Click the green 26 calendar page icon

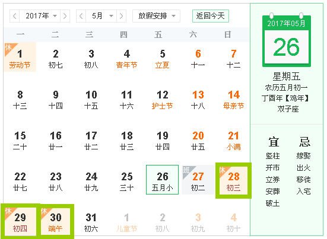pyautogui.click(x=287, y=41)
